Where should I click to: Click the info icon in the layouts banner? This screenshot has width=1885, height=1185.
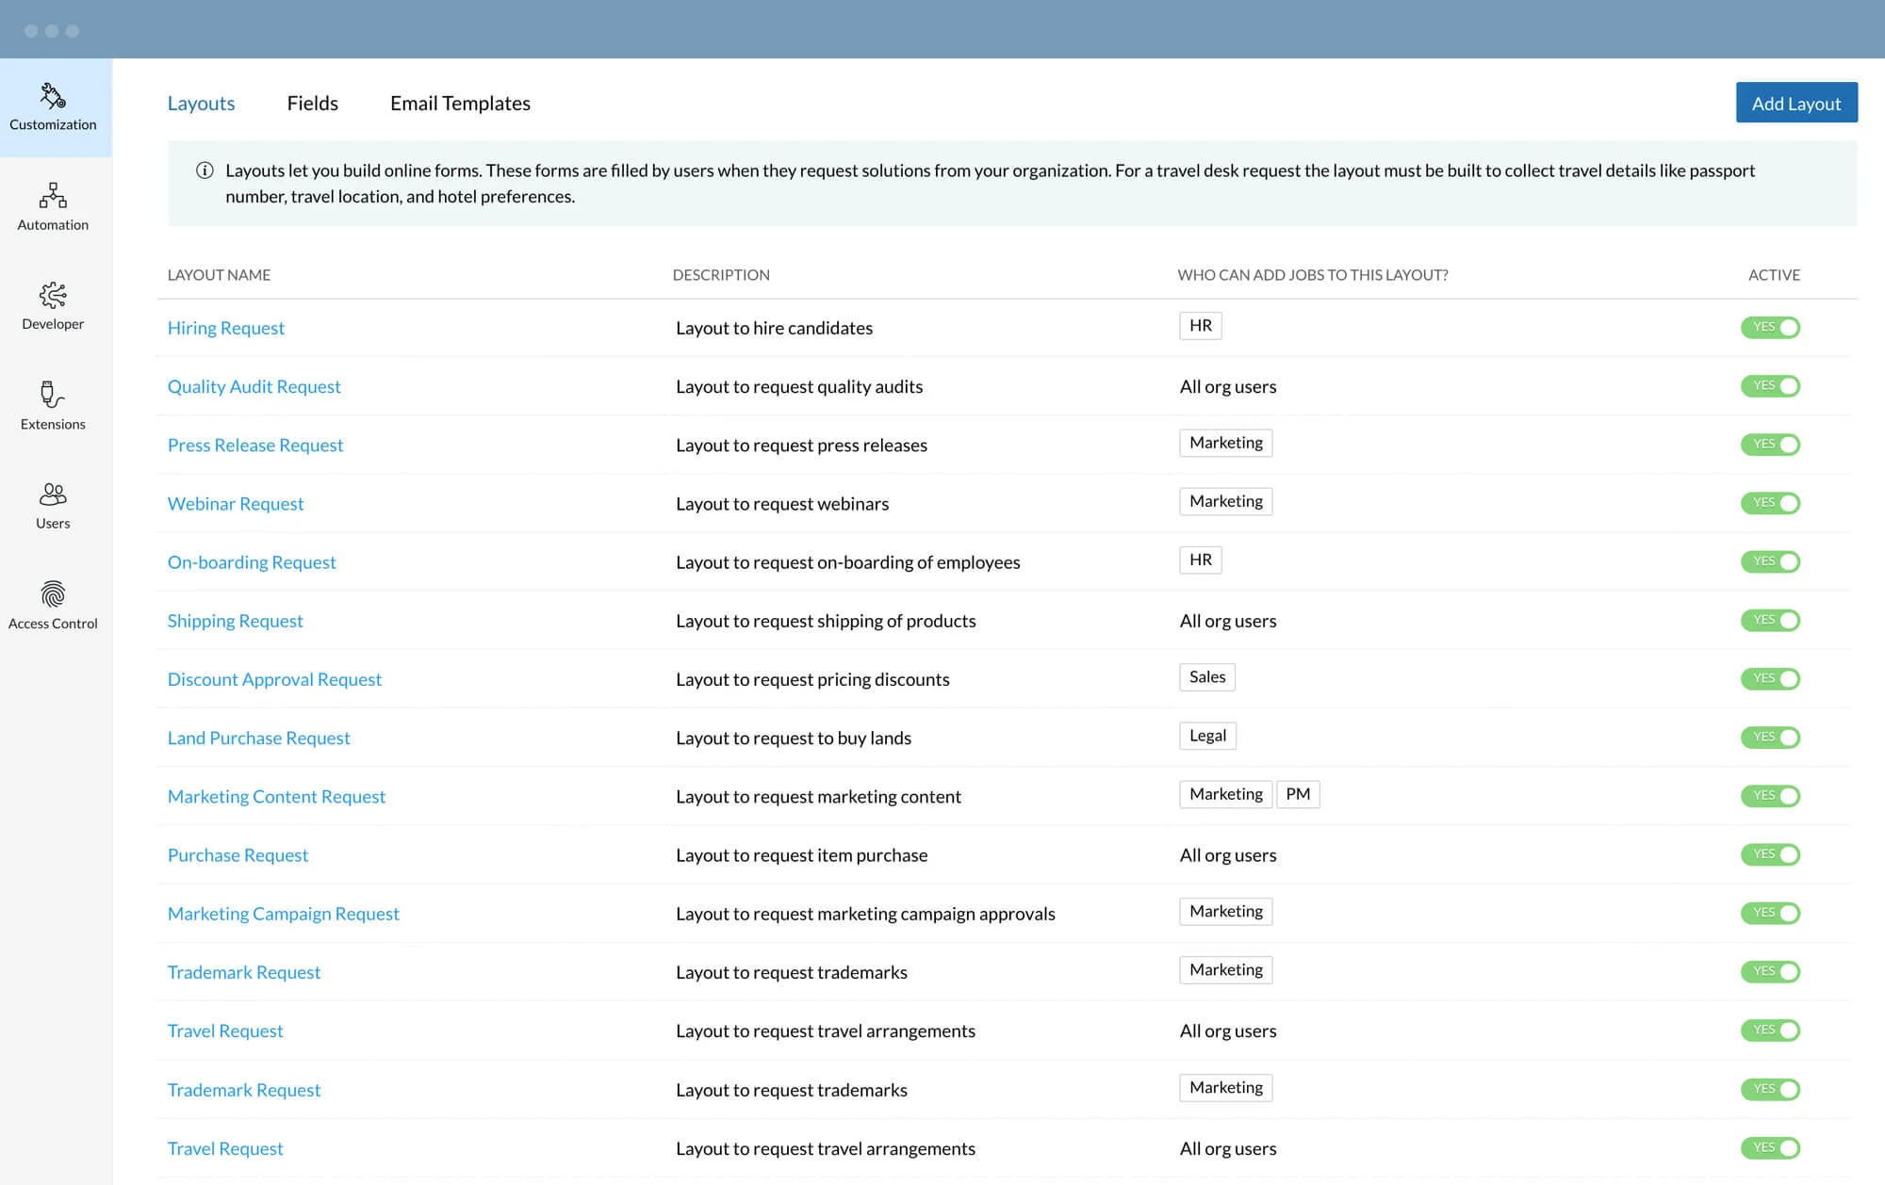205,170
